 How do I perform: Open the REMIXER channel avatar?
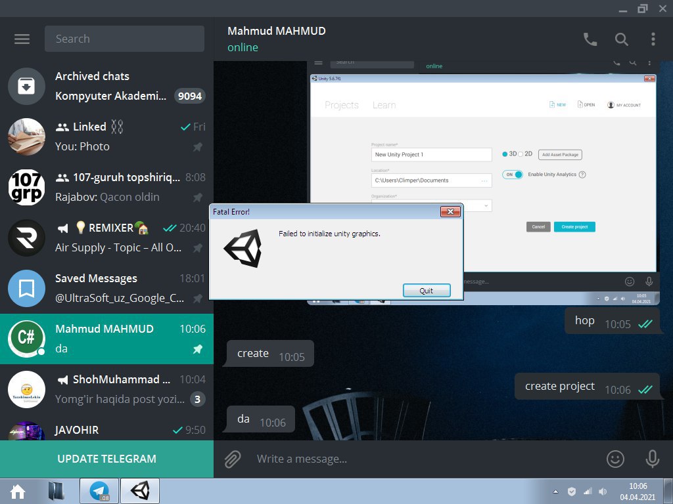pos(26,238)
